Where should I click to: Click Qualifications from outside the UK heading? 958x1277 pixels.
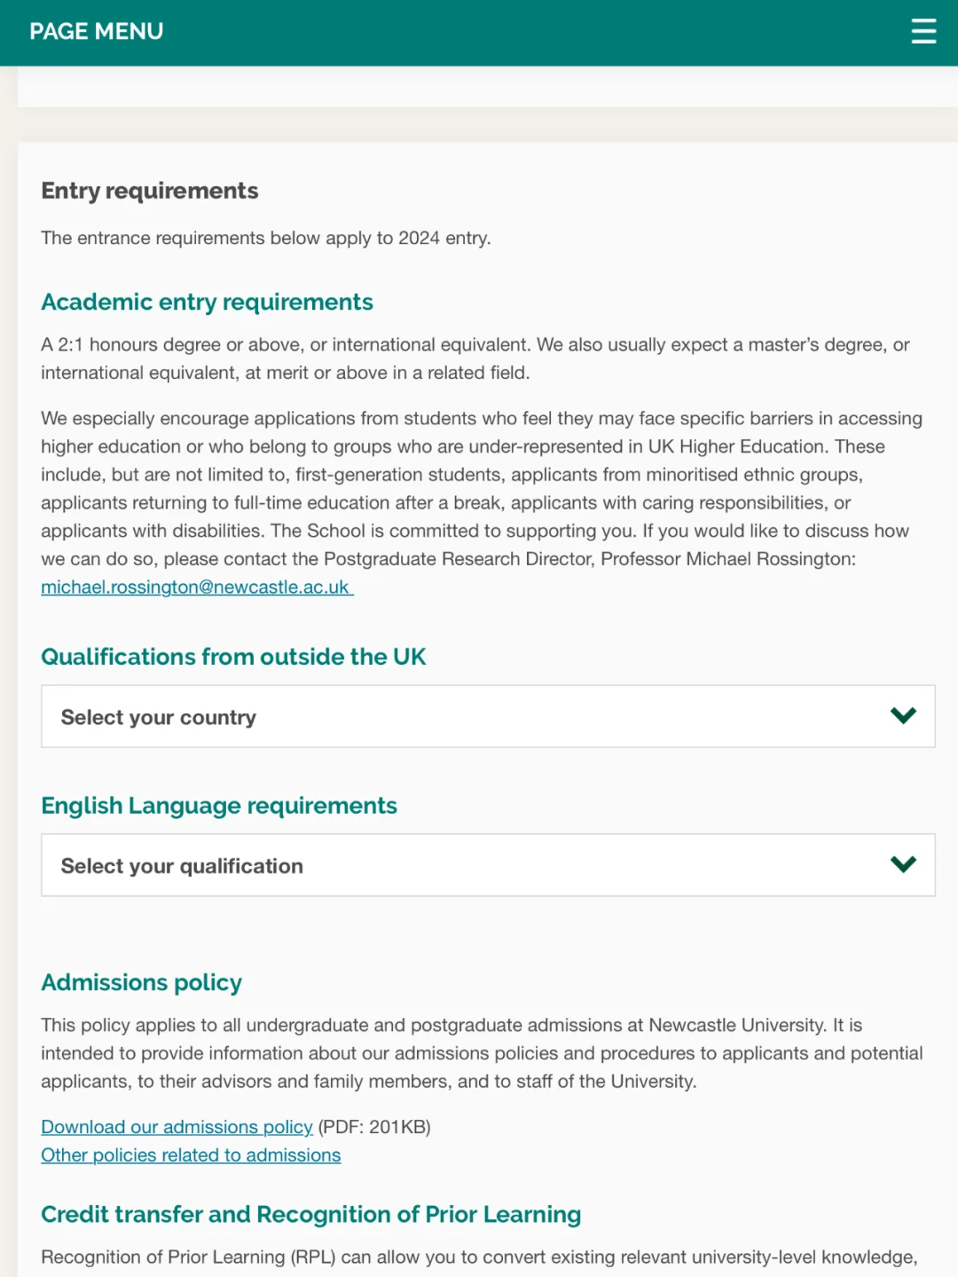coord(233,657)
